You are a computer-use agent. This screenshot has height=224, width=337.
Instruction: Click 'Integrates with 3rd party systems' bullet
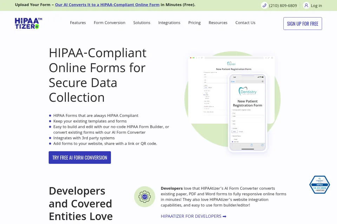tap(84, 138)
